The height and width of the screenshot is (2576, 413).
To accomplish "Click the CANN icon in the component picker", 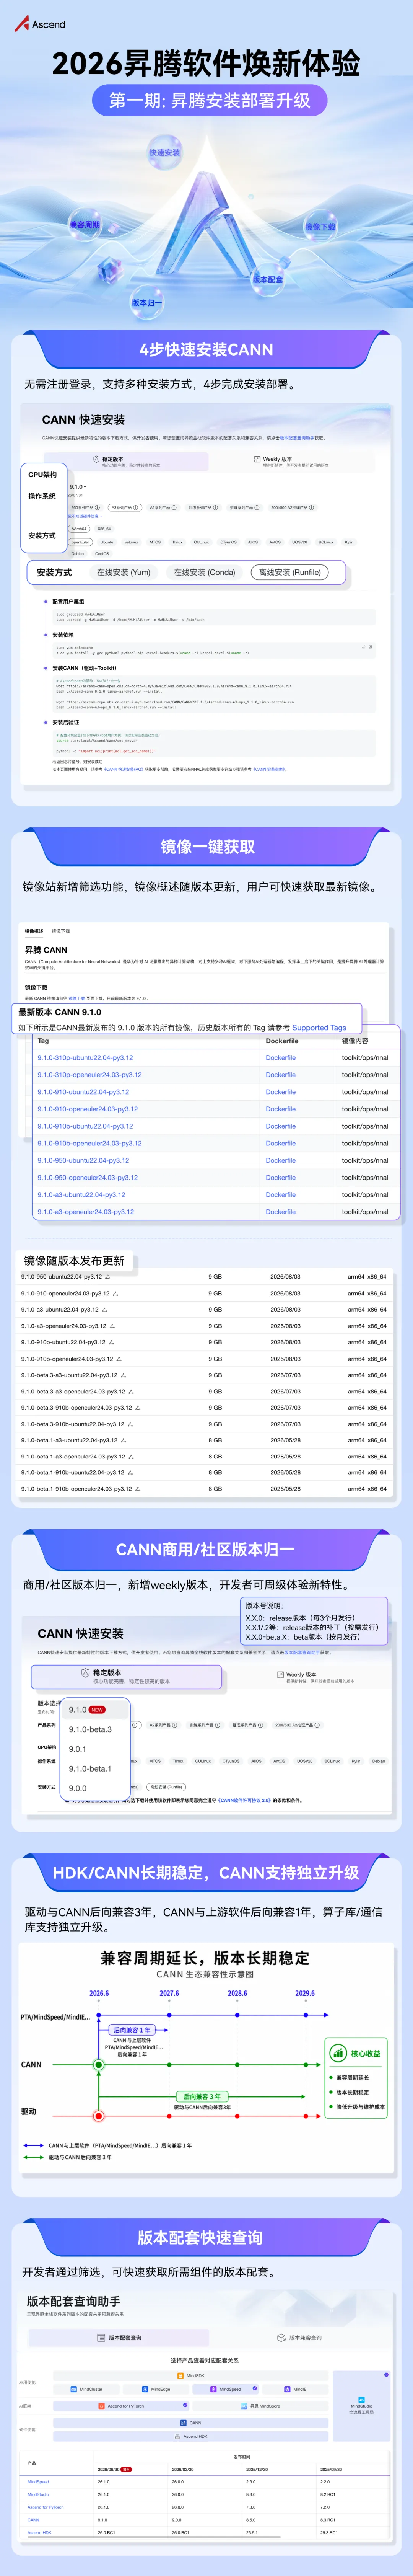I will (184, 2422).
